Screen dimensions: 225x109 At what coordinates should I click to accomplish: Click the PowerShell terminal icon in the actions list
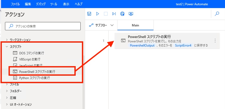tap(15, 72)
